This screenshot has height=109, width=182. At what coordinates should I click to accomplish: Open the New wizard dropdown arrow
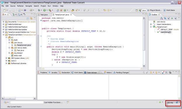click(7, 10)
